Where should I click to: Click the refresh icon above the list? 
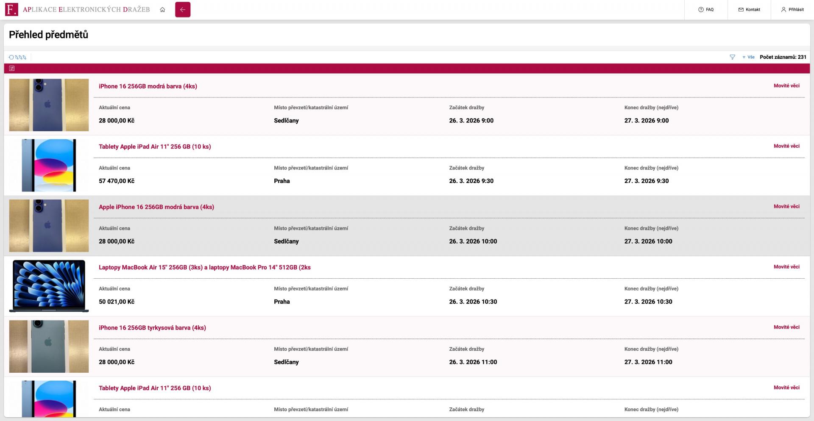coord(11,57)
